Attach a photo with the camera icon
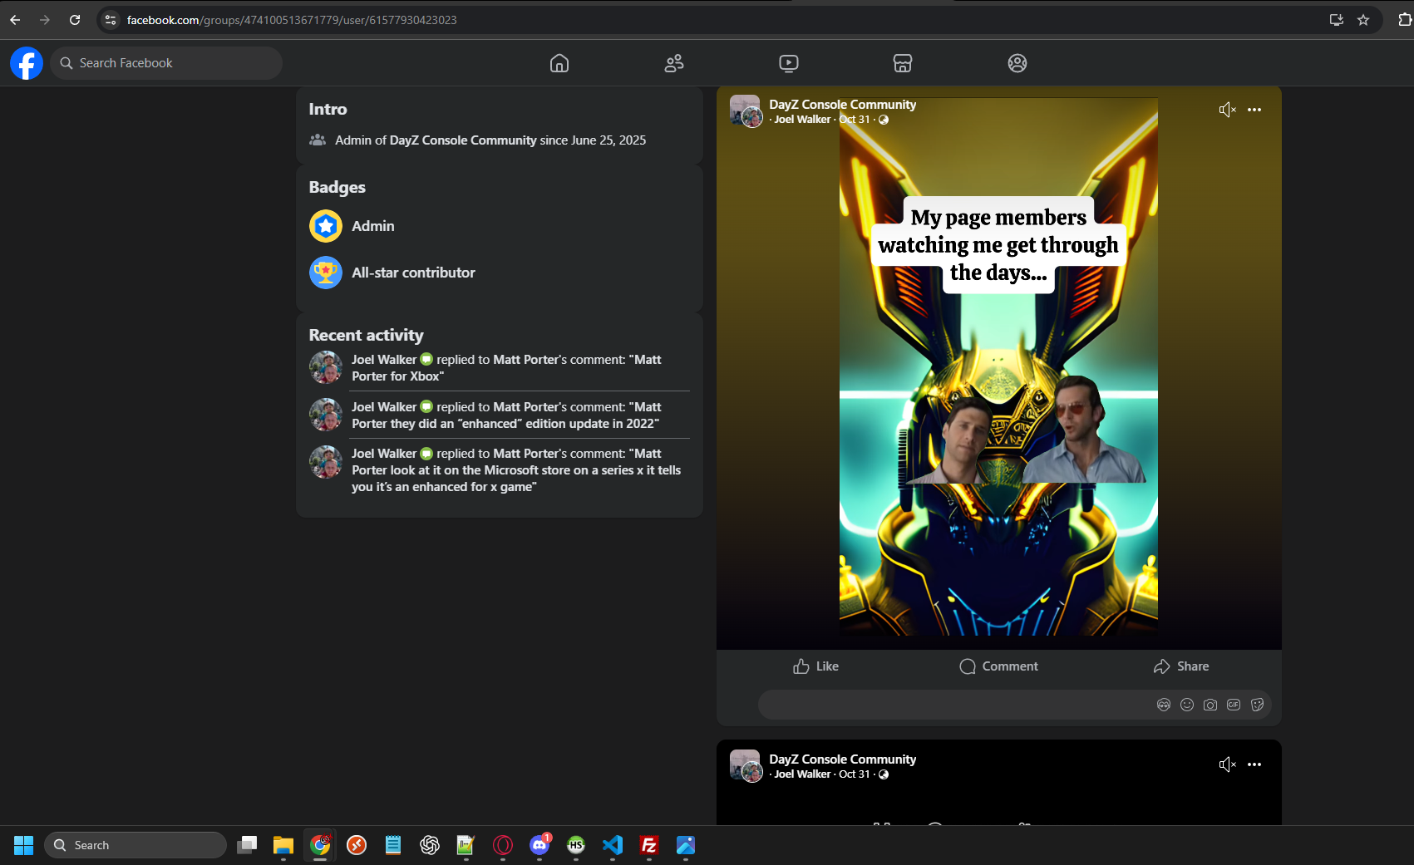The height and width of the screenshot is (865, 1414). 1210,705
